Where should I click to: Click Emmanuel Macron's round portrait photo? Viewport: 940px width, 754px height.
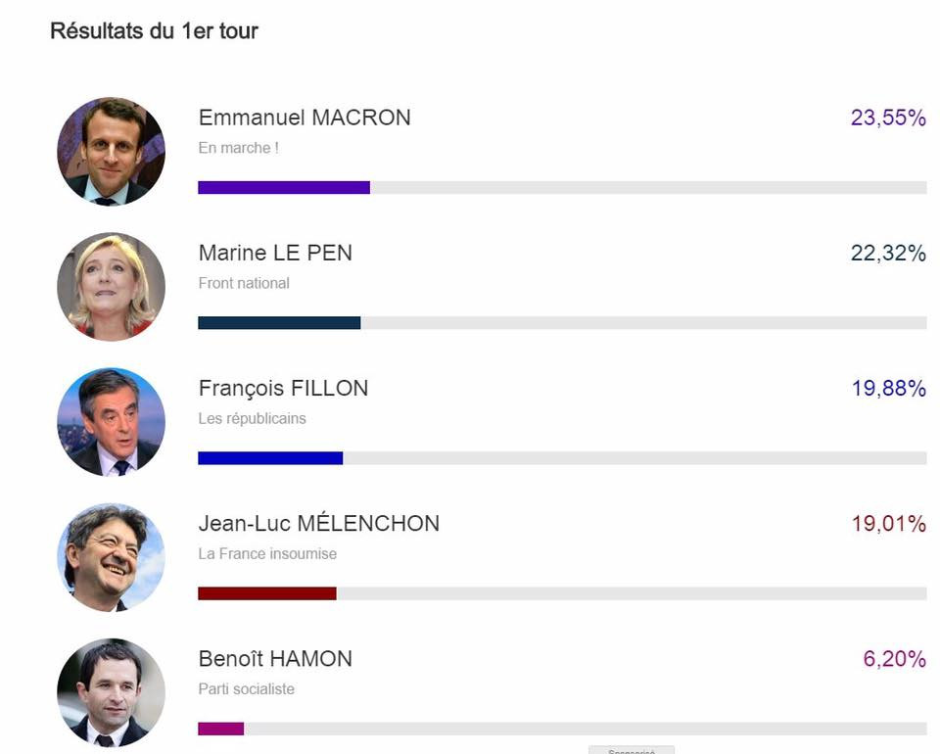pyautogui.click(x=111, y=152)
